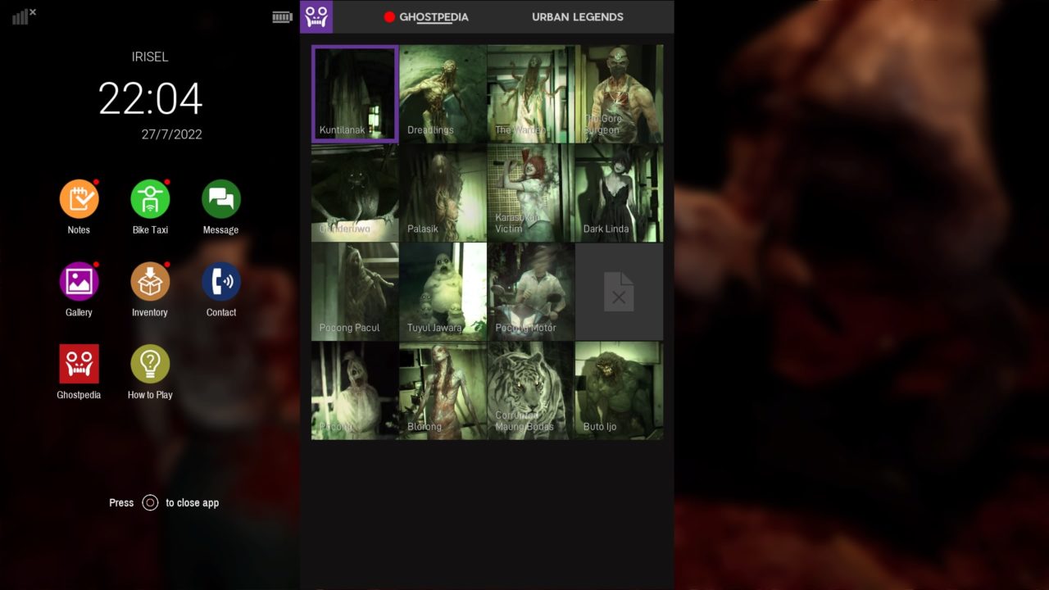
Task: Open the Tuyul Jawara entry
Action: click(443, 292)
